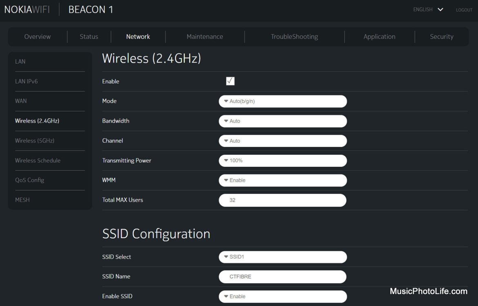This screenshot has height=306, width=478.
Task: Click the BEACON 1 device title
Action: [91, 9]
